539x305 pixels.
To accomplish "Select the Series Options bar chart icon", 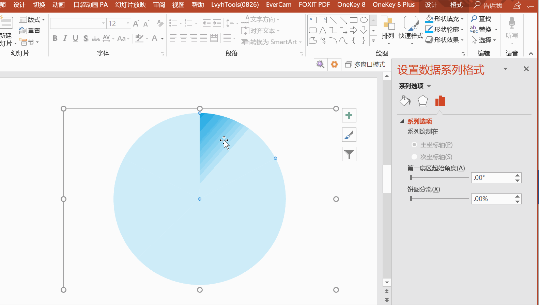I will [x=440, y=101].
